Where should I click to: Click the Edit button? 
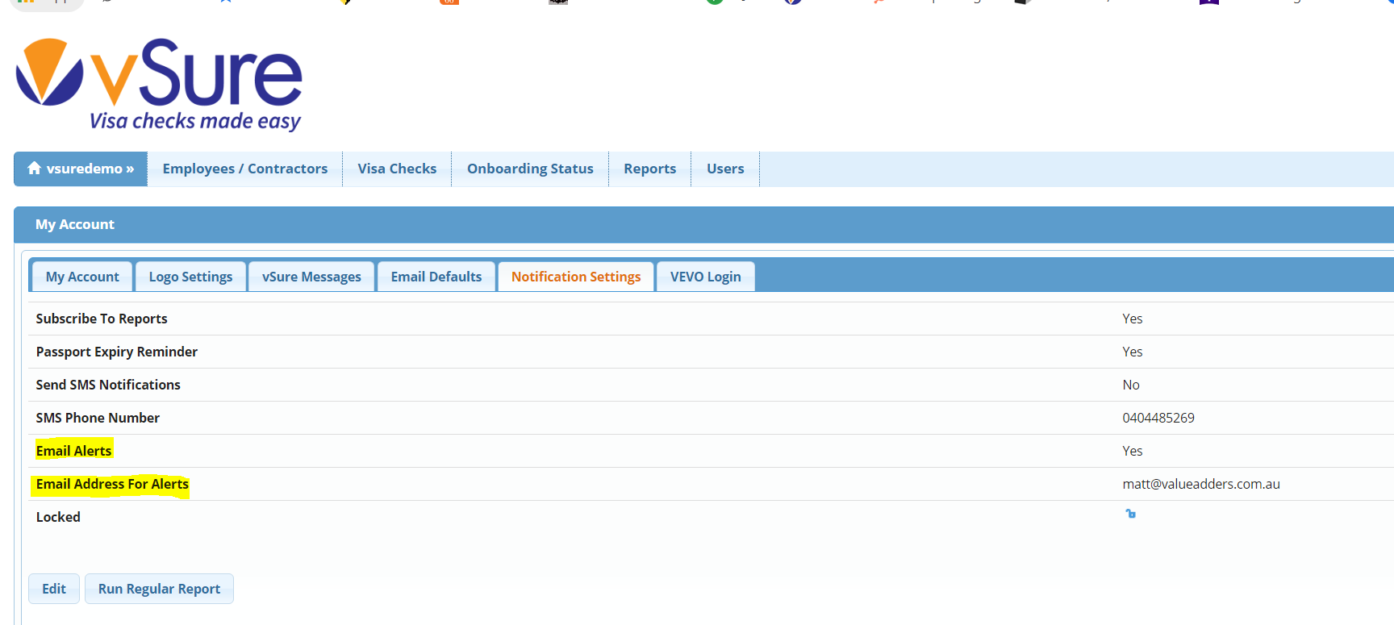(x=54, y=589)
